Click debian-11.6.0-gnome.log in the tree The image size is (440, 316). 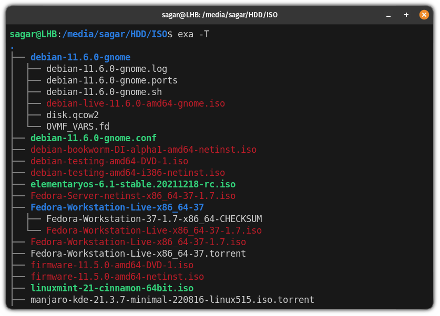tap(107, 69)
